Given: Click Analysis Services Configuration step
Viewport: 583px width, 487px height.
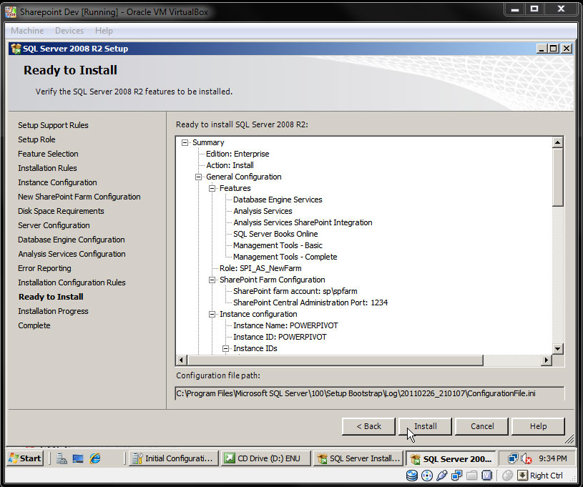Looking at the screenshot, I should point(72,254).
